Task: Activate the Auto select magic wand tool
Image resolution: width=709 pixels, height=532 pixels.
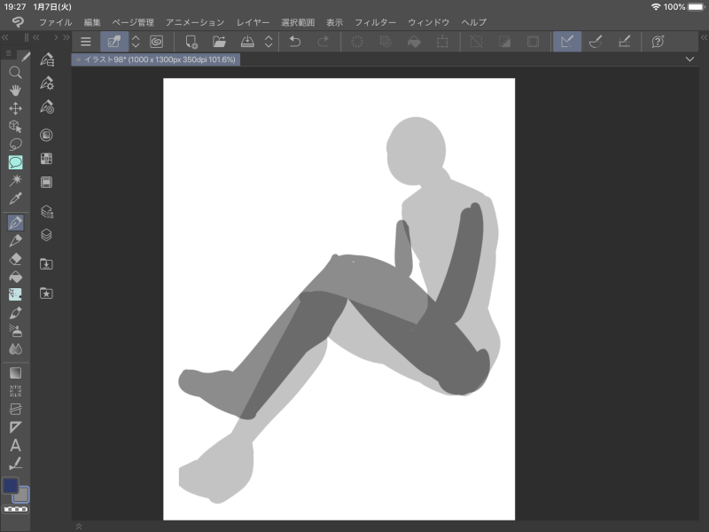Action: pyautogui.click(x=15, y=180)
